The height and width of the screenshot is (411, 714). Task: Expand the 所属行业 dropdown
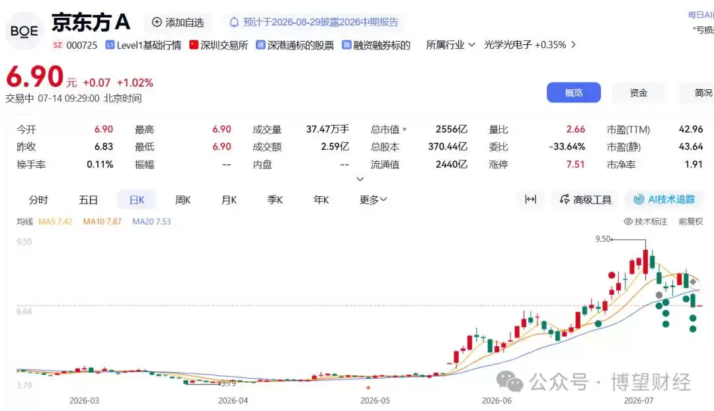pos(450,45)
